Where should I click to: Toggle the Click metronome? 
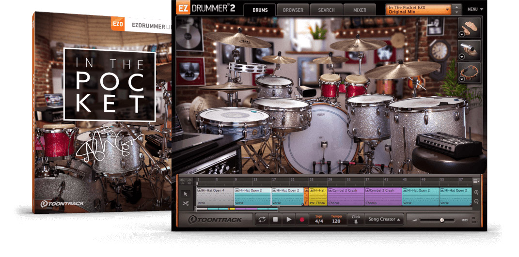tap(356, 219)
